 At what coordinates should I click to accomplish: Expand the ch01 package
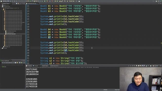3,11
